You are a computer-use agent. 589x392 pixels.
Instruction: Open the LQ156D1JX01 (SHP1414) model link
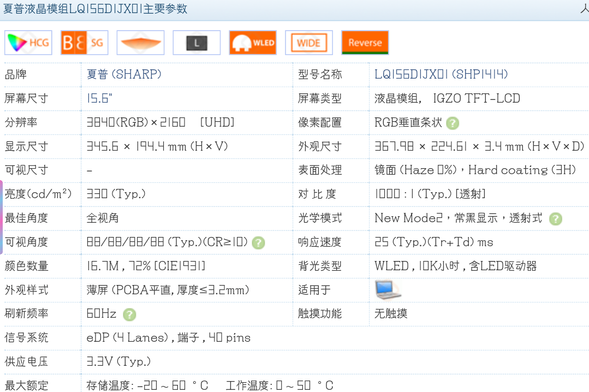coord(441,74)
